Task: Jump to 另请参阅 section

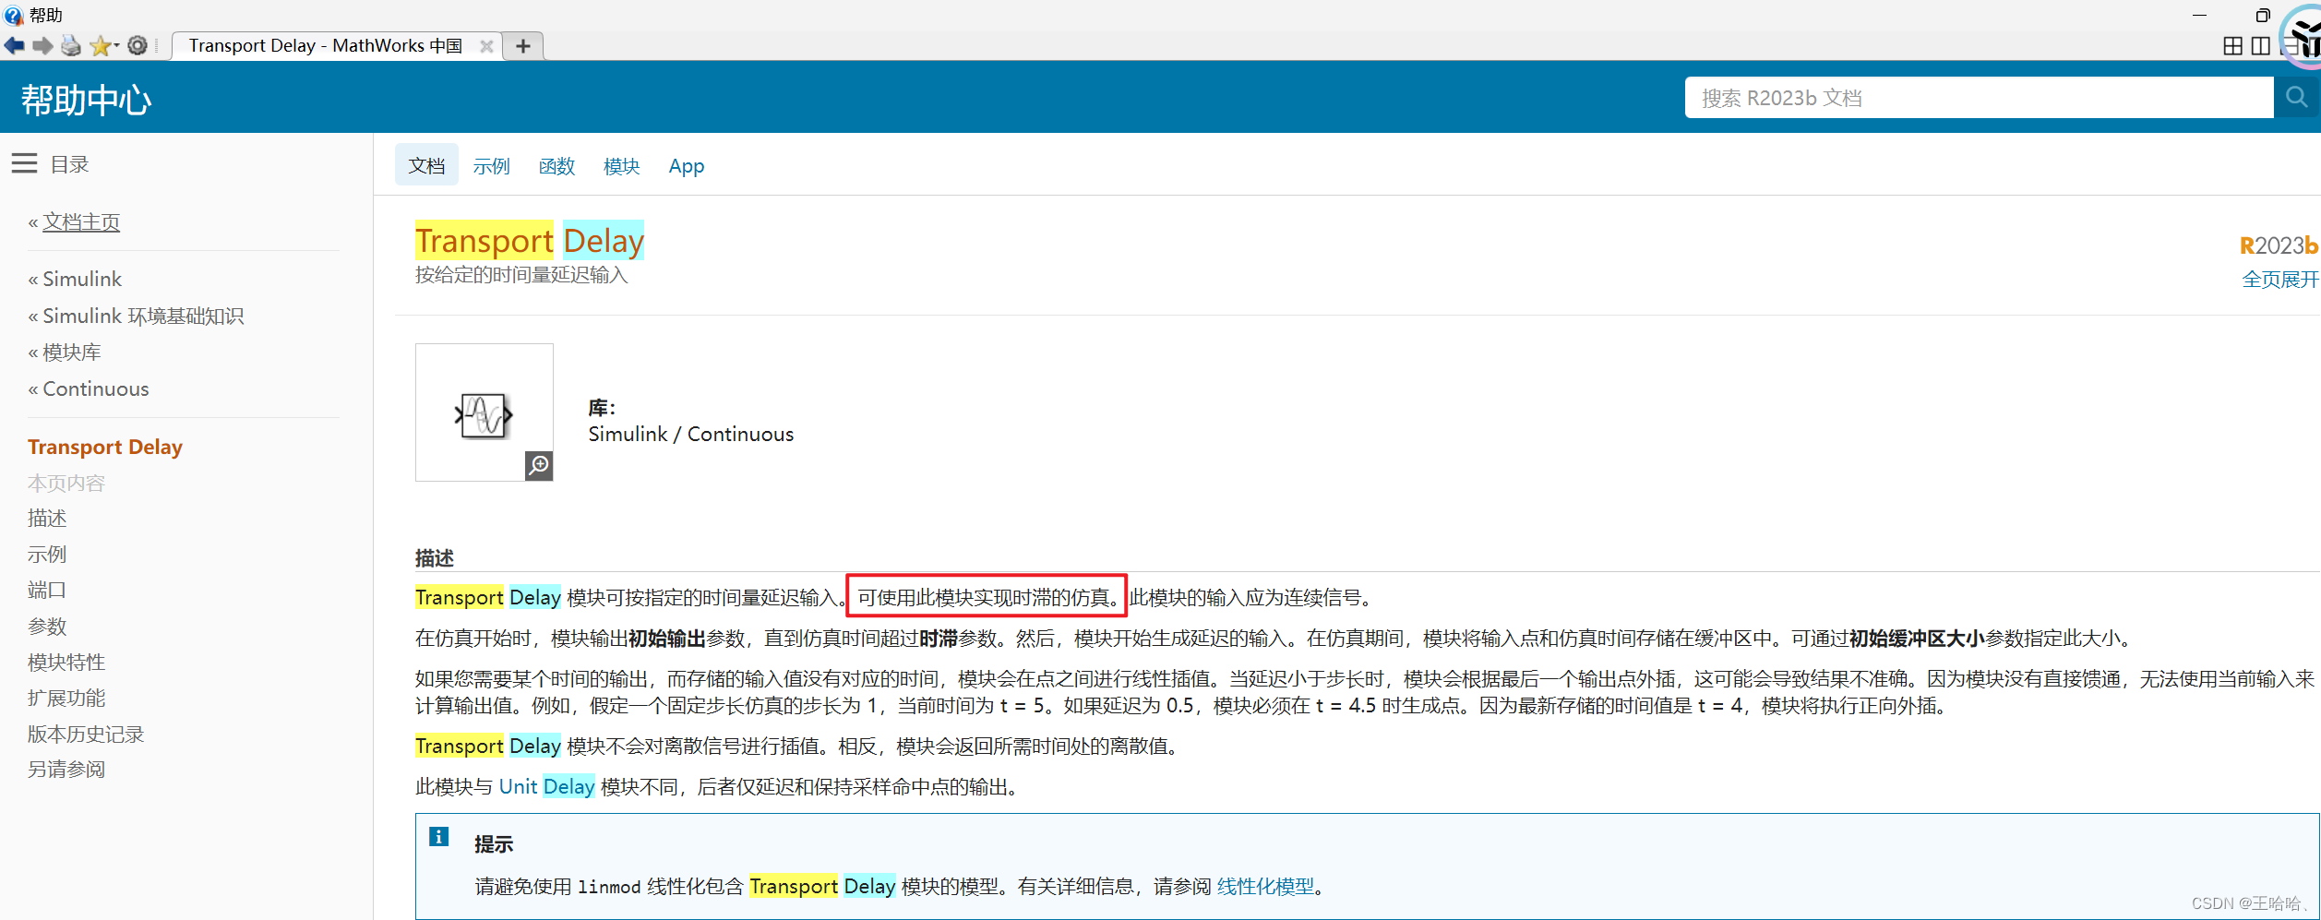Action: 66,769
